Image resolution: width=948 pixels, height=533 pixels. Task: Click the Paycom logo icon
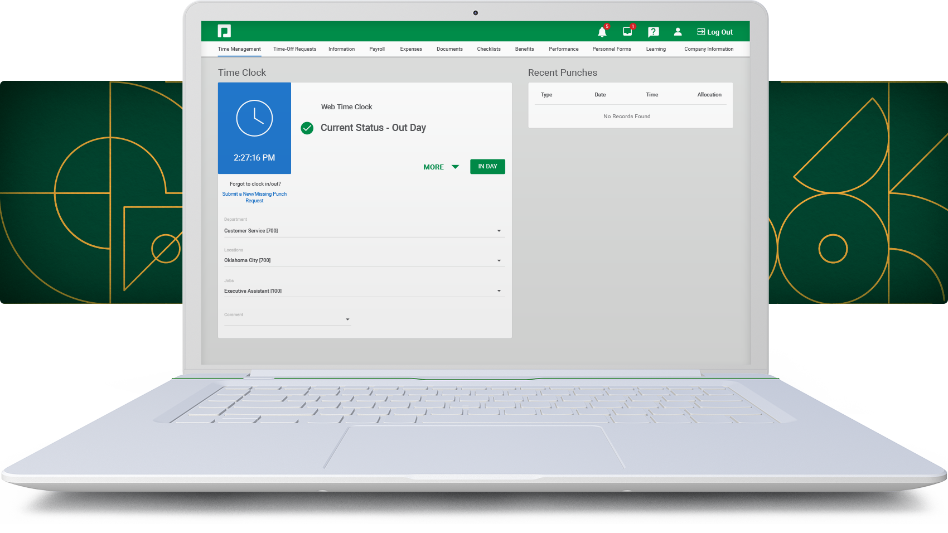[x=224, y=31]
